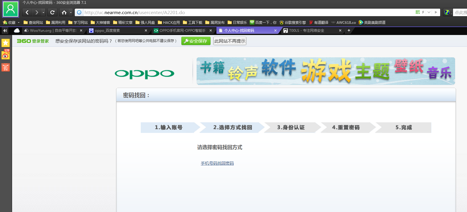Select step 4.重置密码

(x=346, y=128)
